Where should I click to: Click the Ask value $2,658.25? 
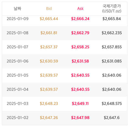point(80,47)
